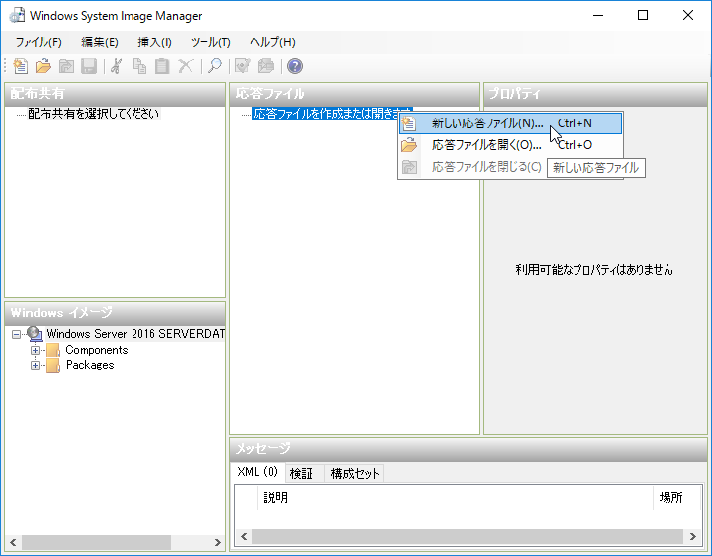Click the Components folder icon

point(53,350)
